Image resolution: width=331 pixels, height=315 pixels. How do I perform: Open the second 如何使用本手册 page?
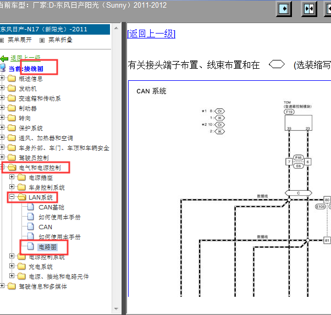pos(59,237)
